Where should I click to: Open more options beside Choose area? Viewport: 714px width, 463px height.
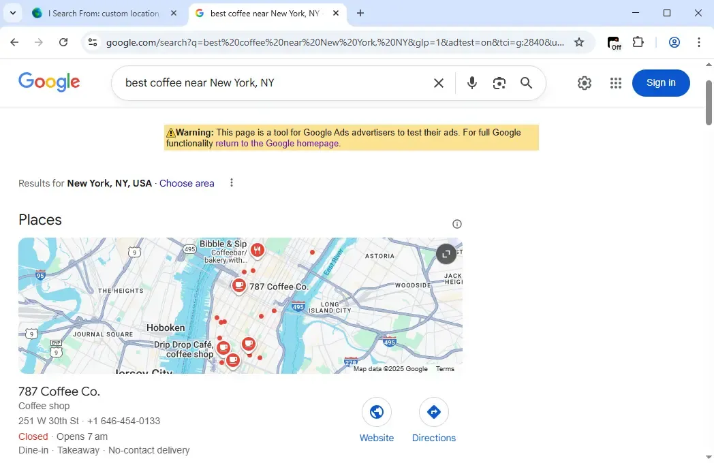[232, 183]
